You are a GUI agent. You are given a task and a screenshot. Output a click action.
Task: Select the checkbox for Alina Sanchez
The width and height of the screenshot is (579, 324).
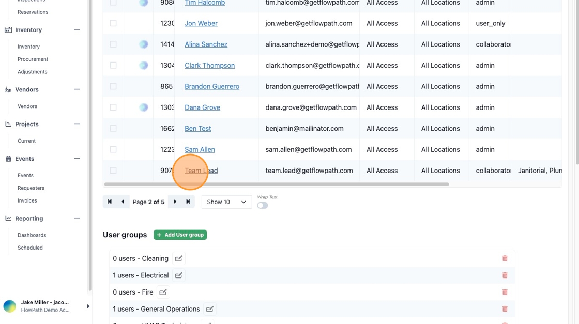point(113,44)
